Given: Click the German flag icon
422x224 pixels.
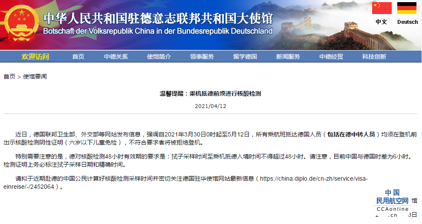Looking at the screenshot, I should pyautogui.click(x=407, y=8).
